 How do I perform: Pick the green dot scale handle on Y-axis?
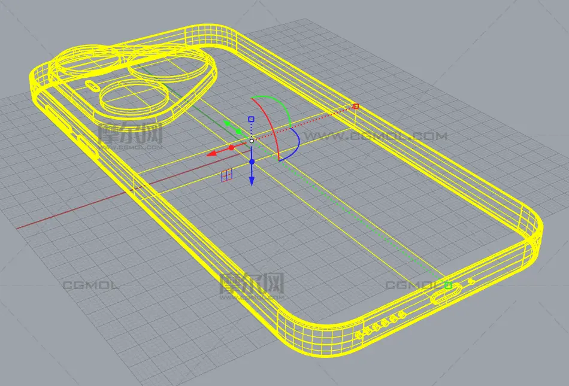[x=239, y=131]
